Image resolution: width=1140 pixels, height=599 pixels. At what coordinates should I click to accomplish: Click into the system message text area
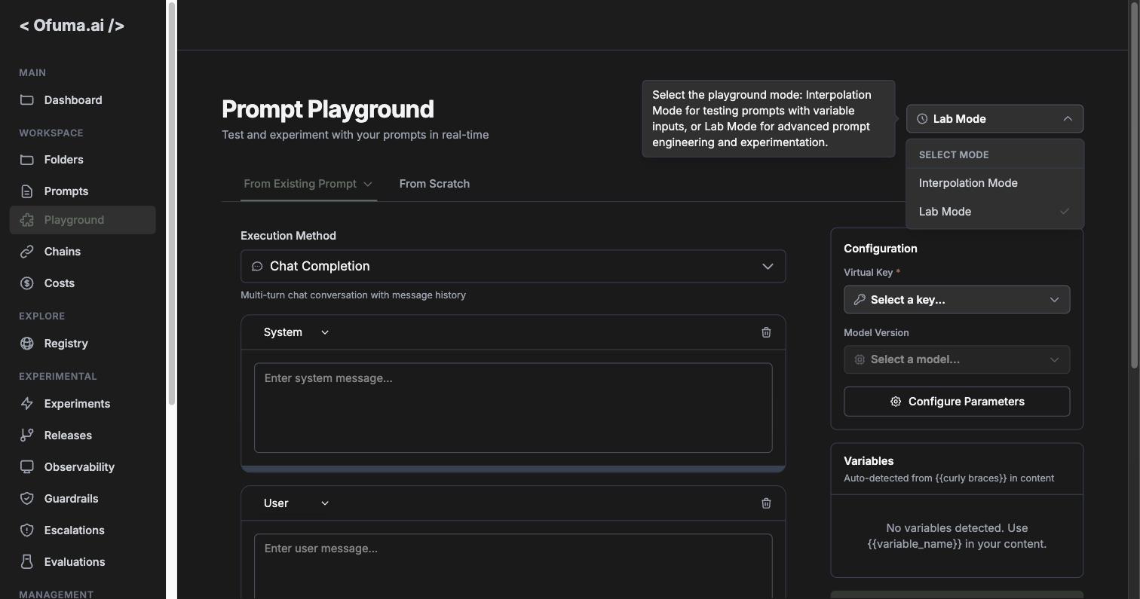click(x=513, y=408)
